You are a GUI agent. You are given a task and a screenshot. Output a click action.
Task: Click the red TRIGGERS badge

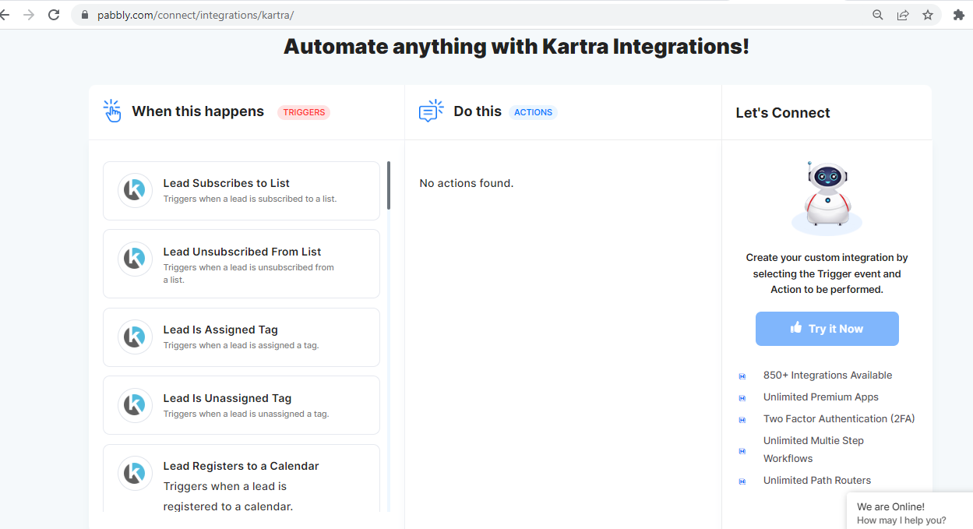click(x=304, y=112)
